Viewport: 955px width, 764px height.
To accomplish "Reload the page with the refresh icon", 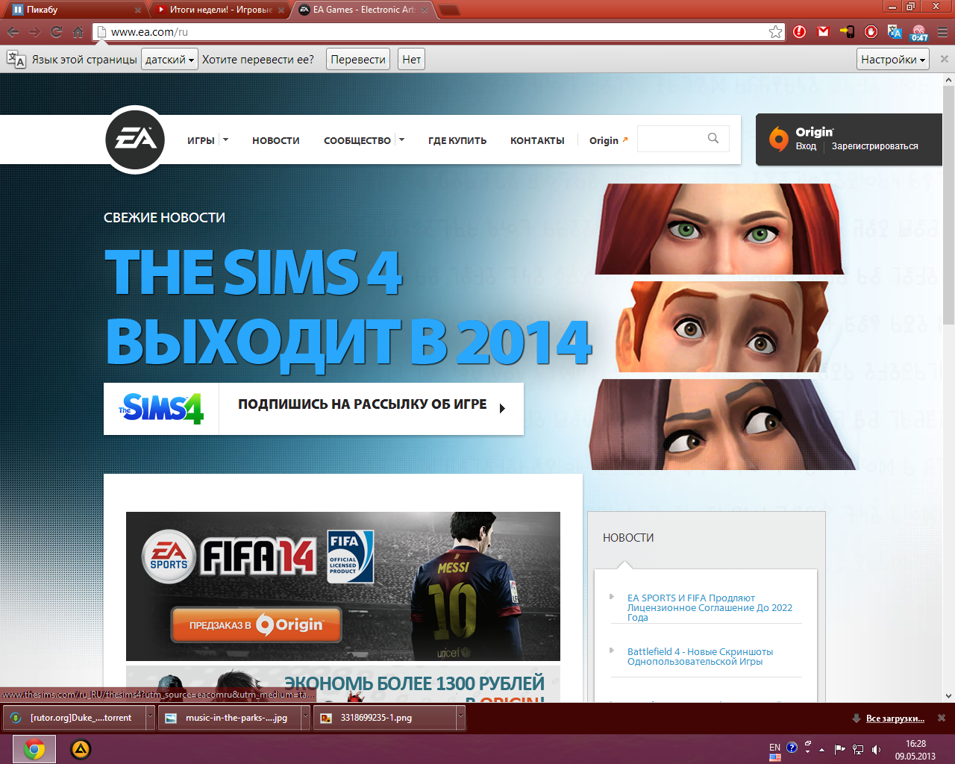I will coord(57,32).
